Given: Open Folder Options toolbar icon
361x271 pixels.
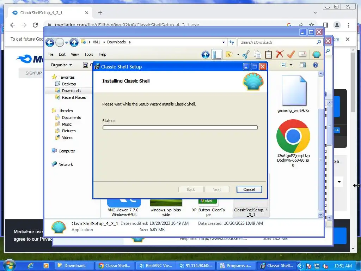Looking at the screenshot, I should pos(229,54).
